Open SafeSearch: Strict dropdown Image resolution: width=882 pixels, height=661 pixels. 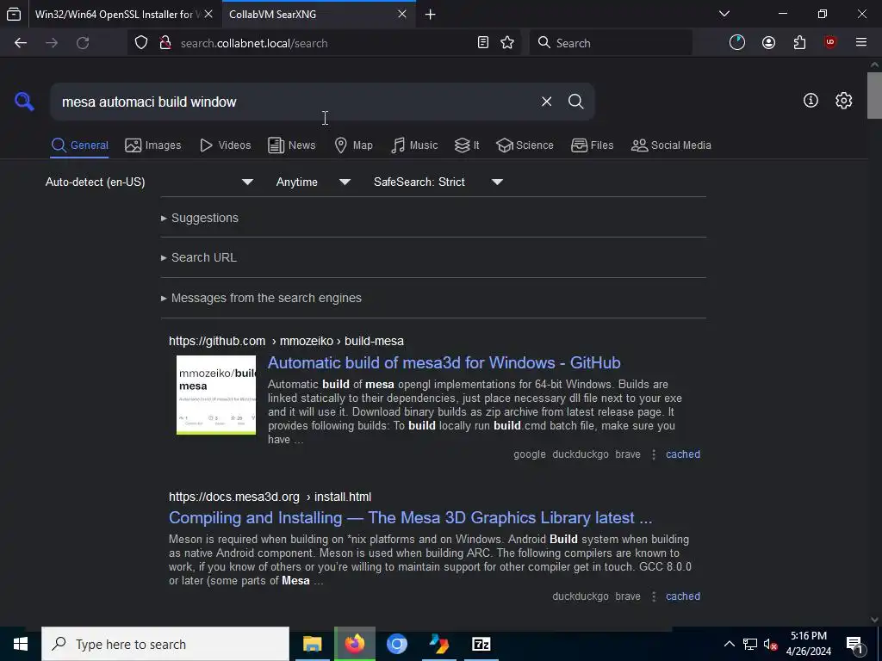pos(438,182)
